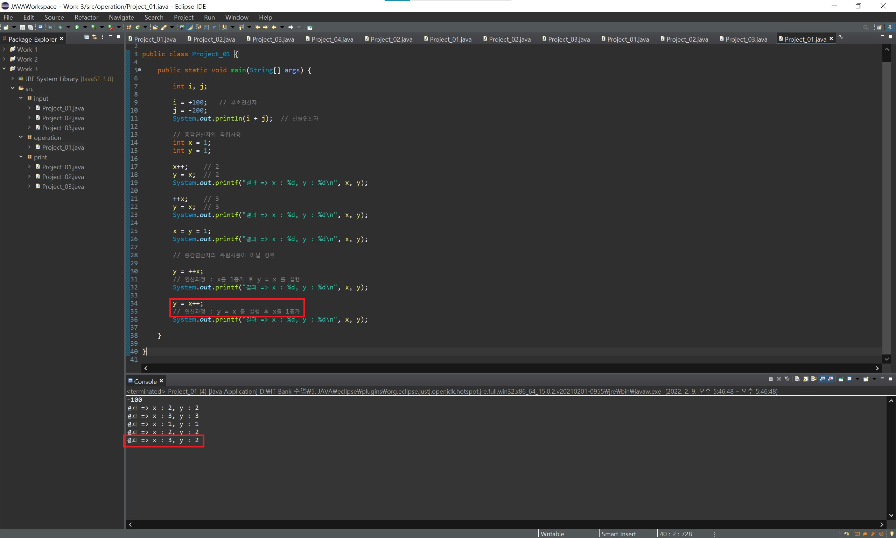Click the Save All toolbar icon
Image resolution: width=896 pixels, height=538 pixels.
tap(30, 27)
